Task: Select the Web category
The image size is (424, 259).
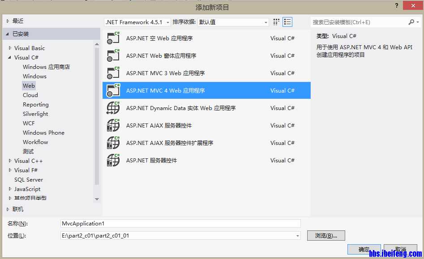Action: (29, 85)
